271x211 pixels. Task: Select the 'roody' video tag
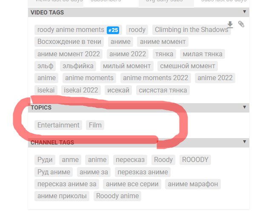137,30
